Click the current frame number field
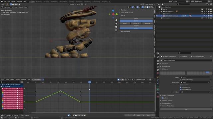Image resolution: width=213 pixels, height=119 pixels. point(128,115)
